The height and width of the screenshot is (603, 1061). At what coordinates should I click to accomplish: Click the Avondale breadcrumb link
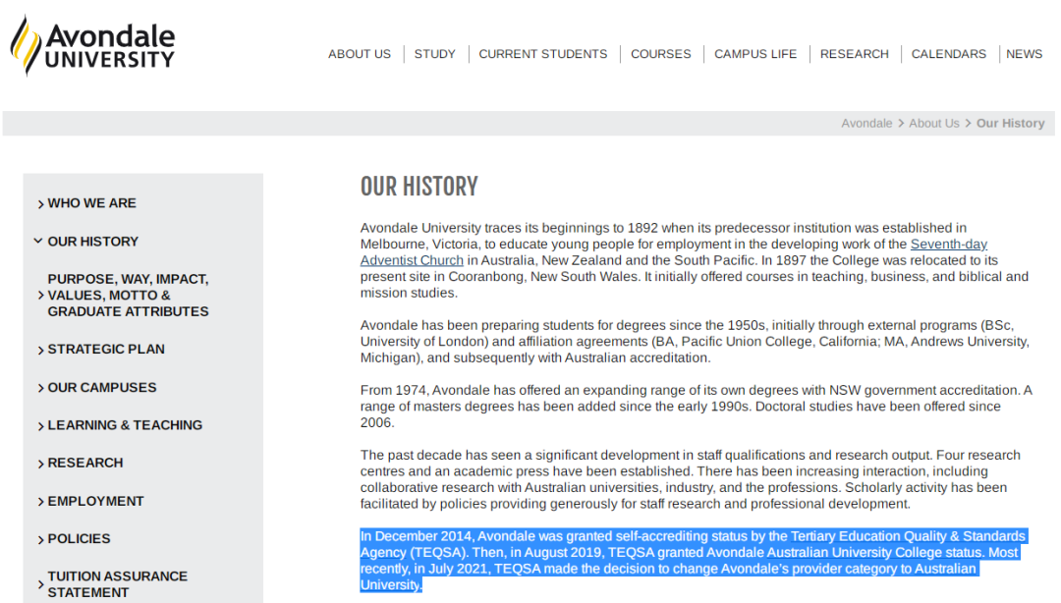click(866, 124)
